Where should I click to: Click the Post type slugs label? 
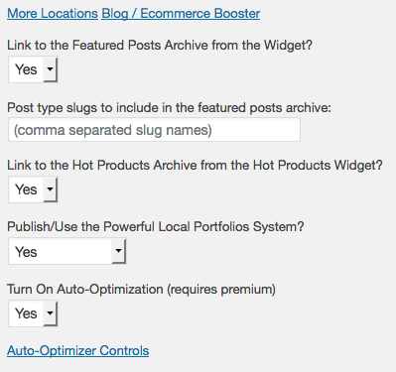[169, 108]
